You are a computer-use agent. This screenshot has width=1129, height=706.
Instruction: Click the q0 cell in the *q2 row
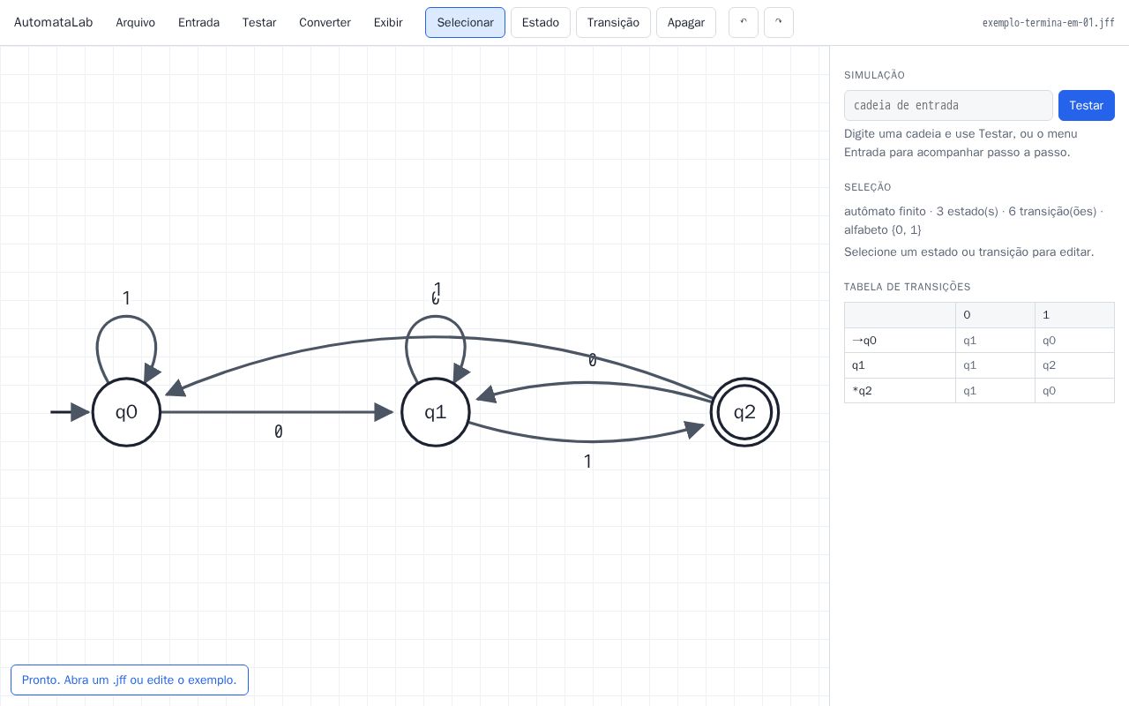point(1074,391)
